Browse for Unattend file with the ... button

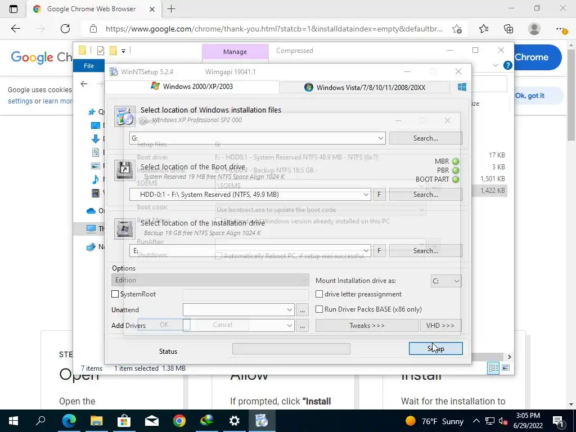(302, 310)
